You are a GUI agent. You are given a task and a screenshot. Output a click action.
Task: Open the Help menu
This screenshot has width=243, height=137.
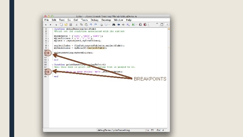(129, 20)
